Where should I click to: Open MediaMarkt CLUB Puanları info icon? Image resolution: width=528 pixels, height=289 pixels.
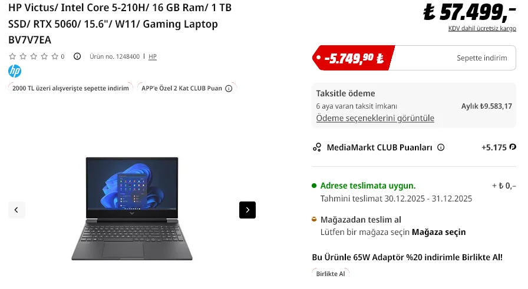(441, 147)
